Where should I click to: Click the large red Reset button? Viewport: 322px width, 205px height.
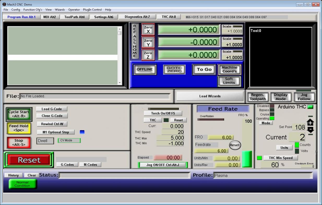coord(29,160)
